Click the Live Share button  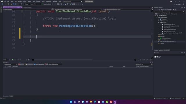point(177,4)
